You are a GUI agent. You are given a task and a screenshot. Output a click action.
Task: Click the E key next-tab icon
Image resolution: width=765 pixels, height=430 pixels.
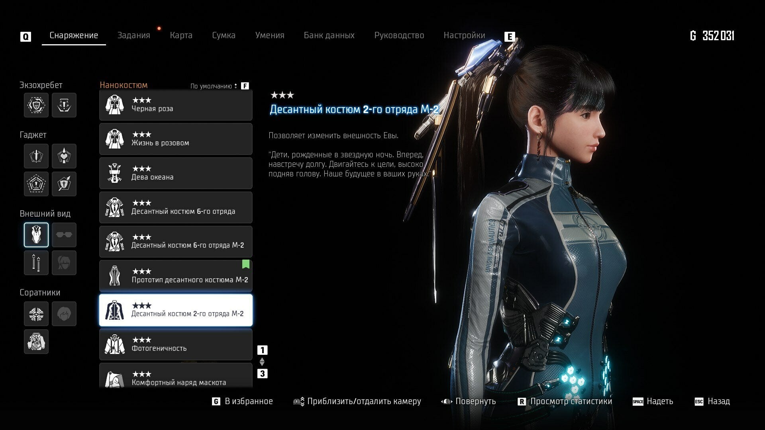pyautogui.click(x=510, y=37)
